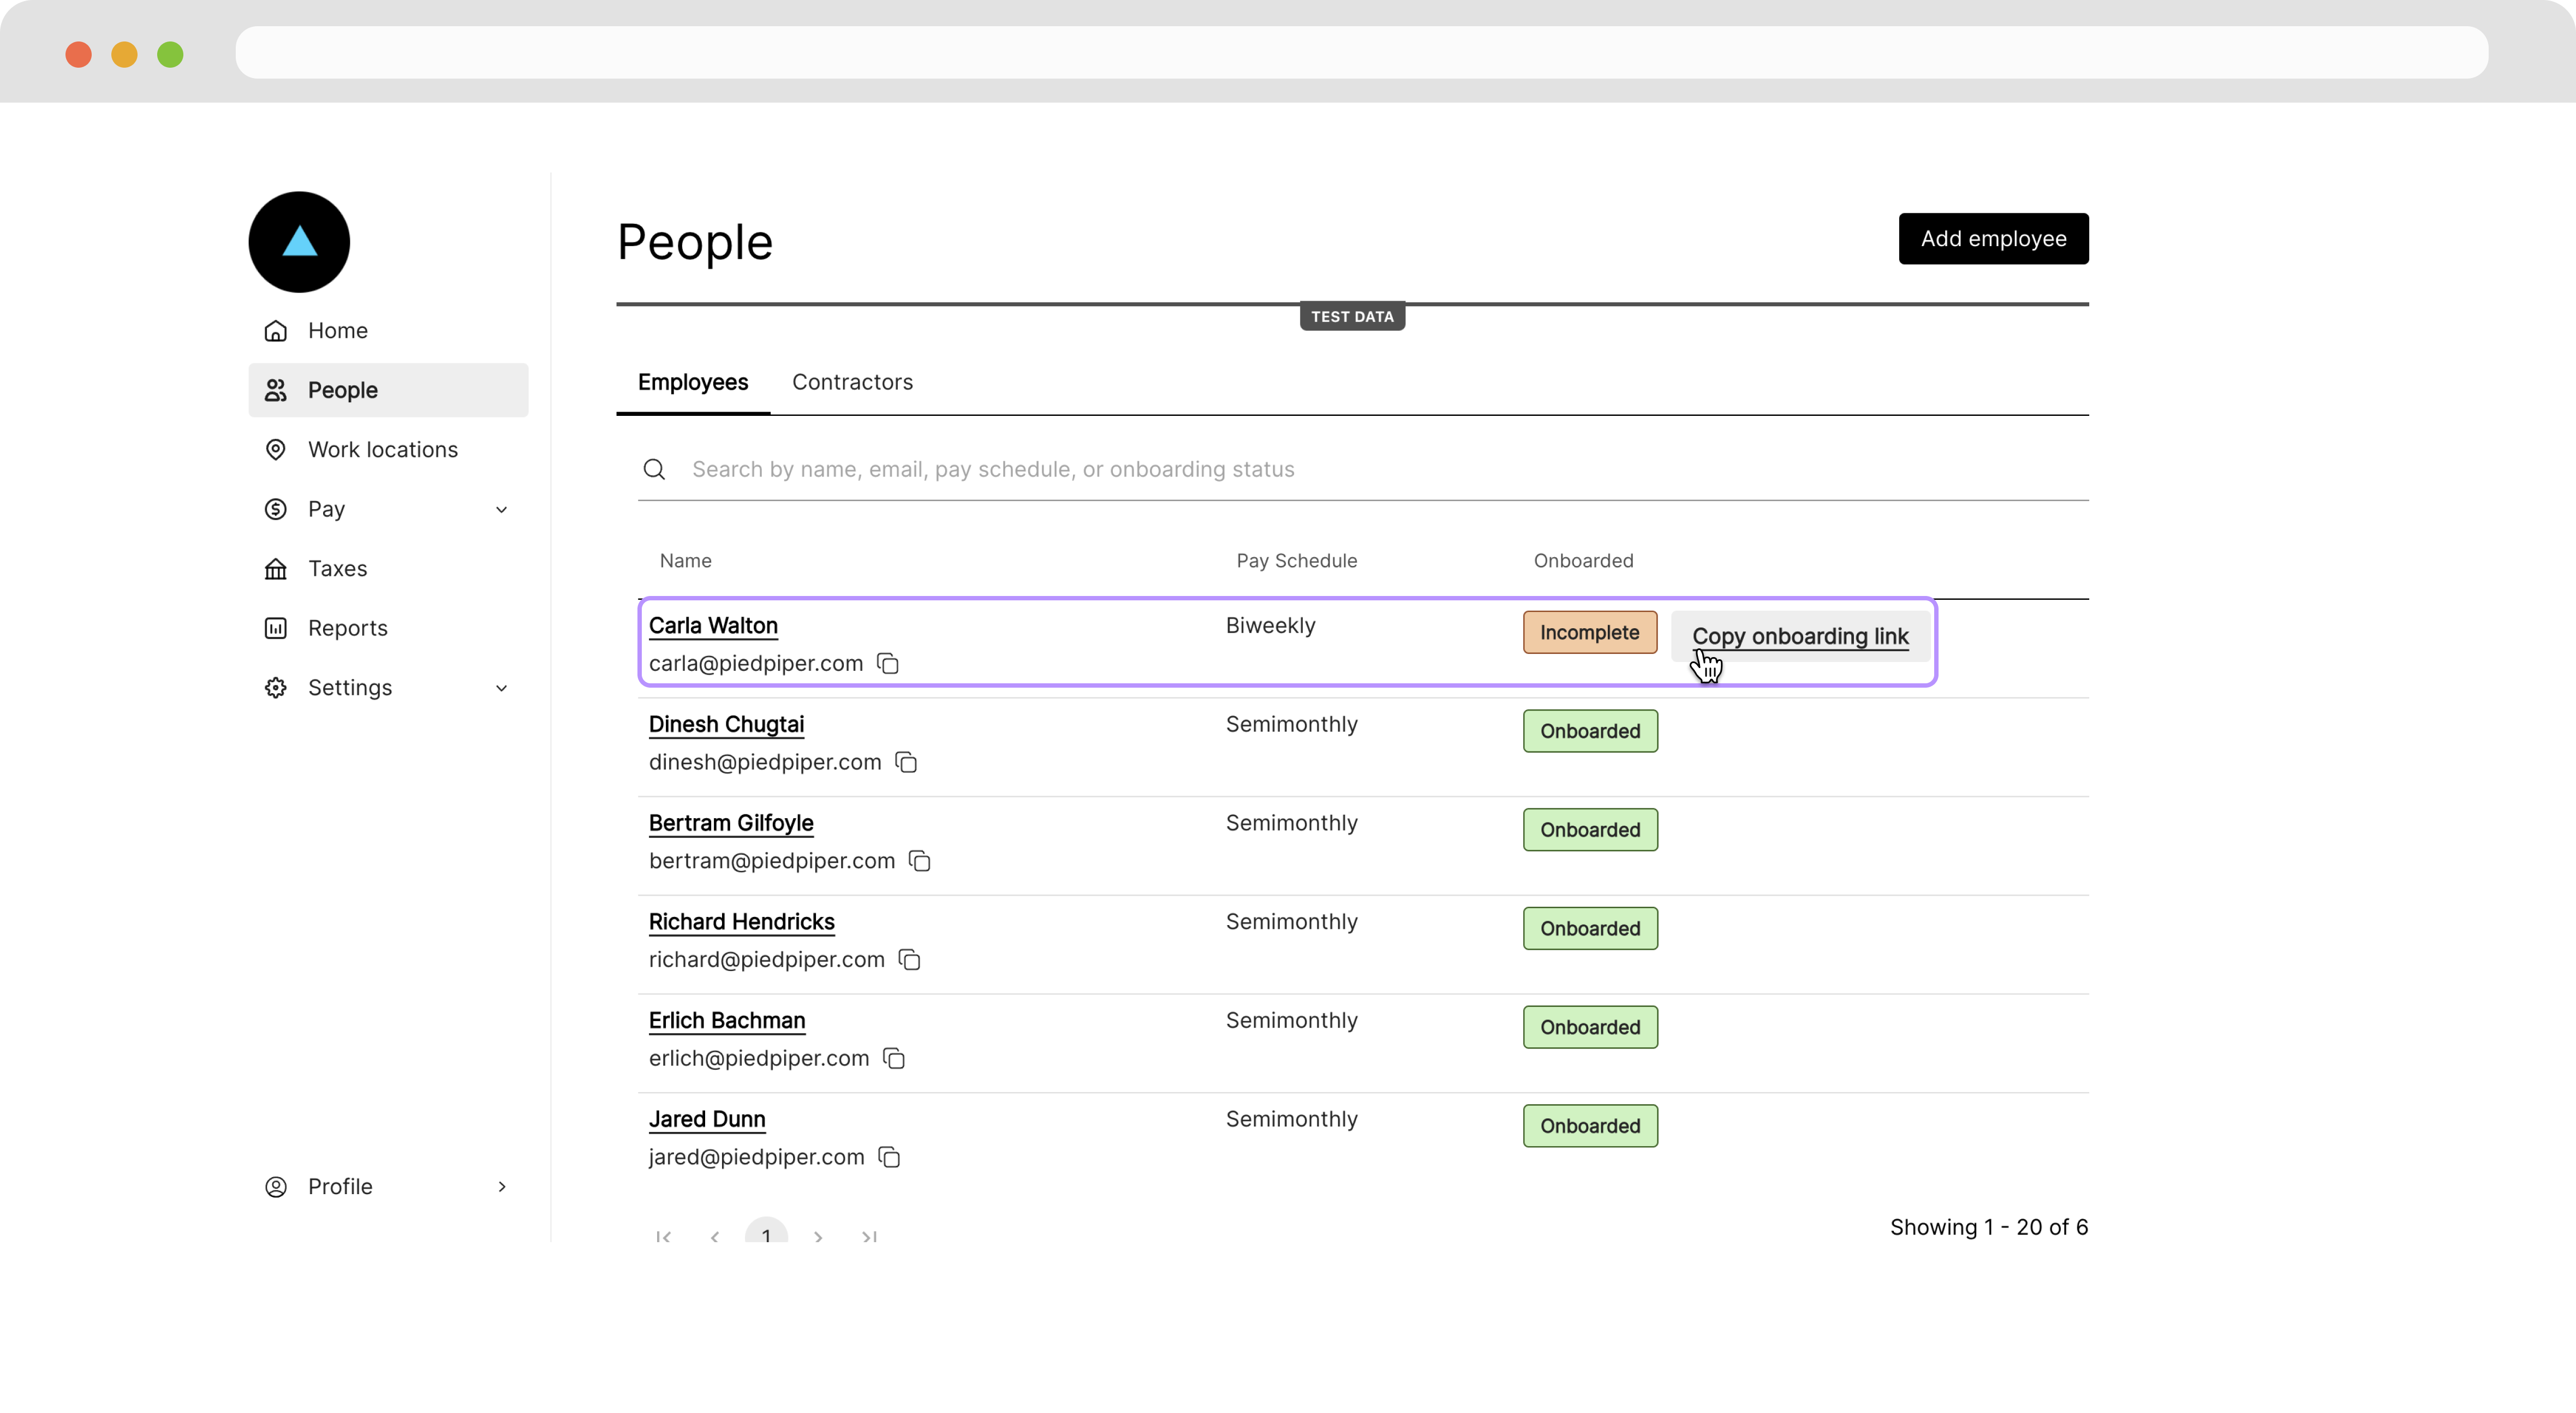Jump to first page pagination icon
The width and height of the screenshot is (2576, 1413).
[663, 1237]
